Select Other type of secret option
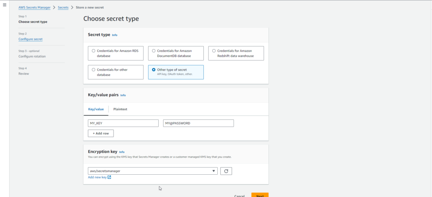Image resolution: width=432 pixels, height=197 pixels. (x=176, y=72)
